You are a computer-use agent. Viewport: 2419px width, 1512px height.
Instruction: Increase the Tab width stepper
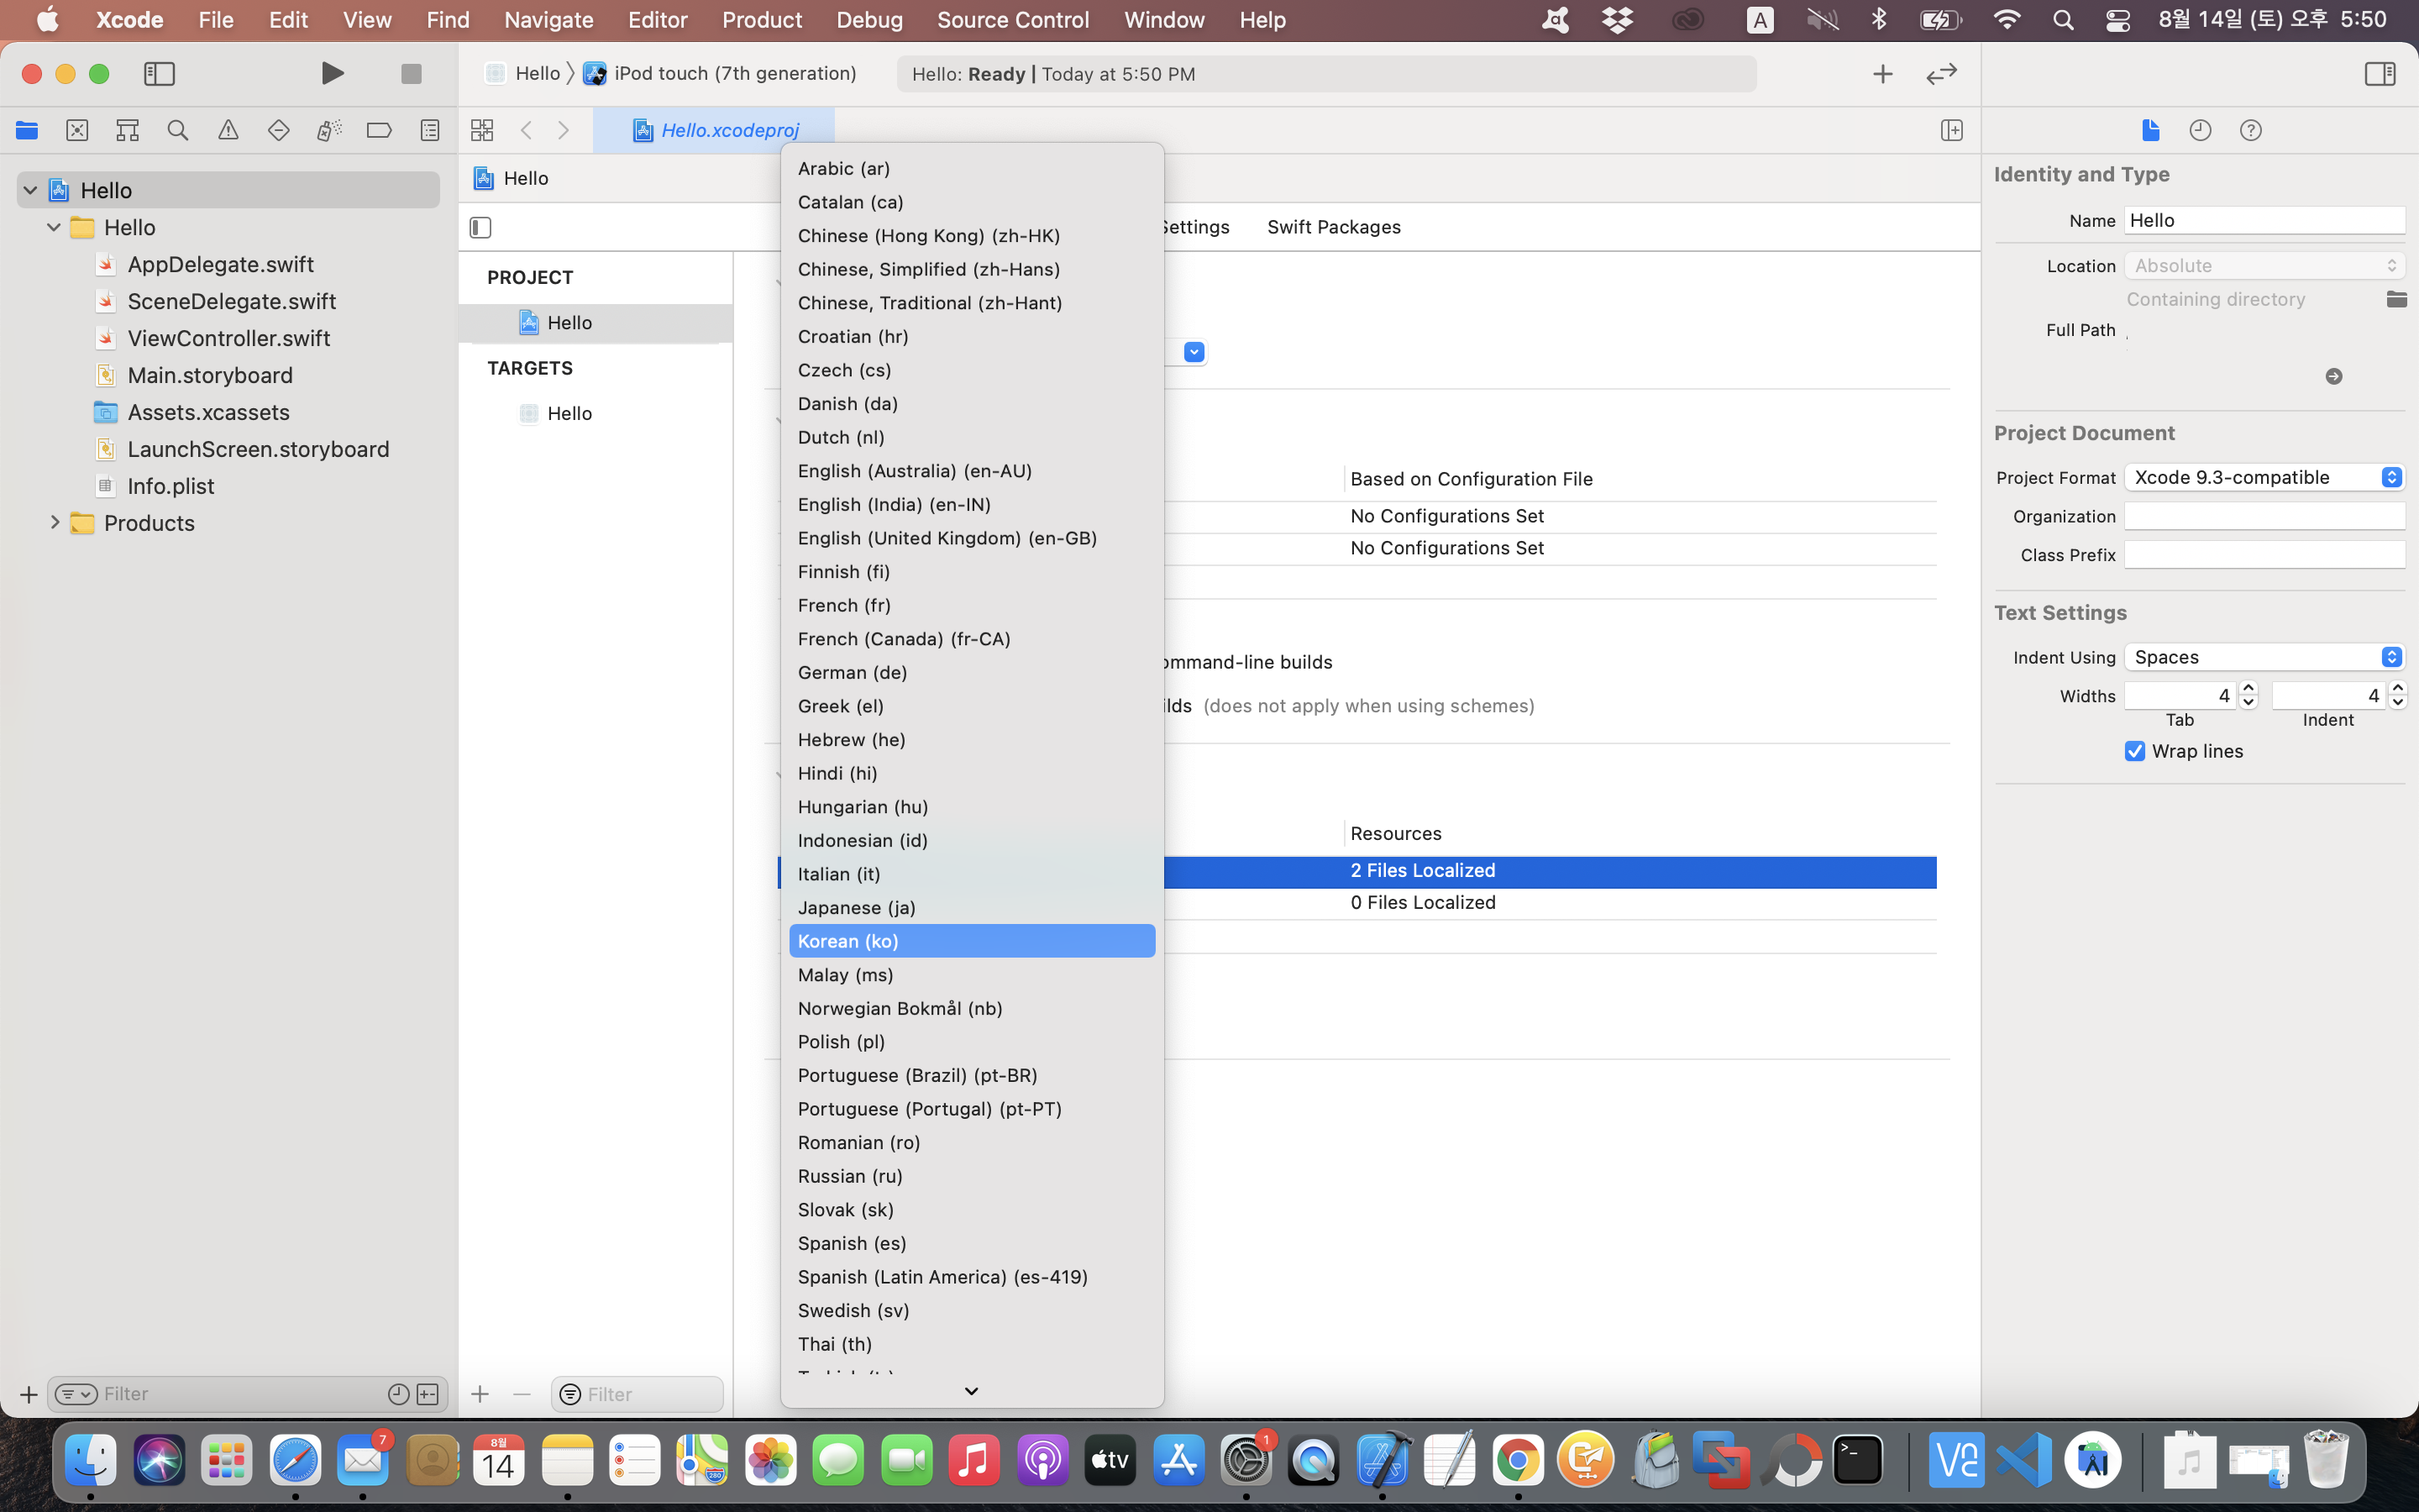[x=2249, y=688]
